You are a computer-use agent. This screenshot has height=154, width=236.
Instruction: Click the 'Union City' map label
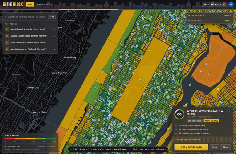33,88
